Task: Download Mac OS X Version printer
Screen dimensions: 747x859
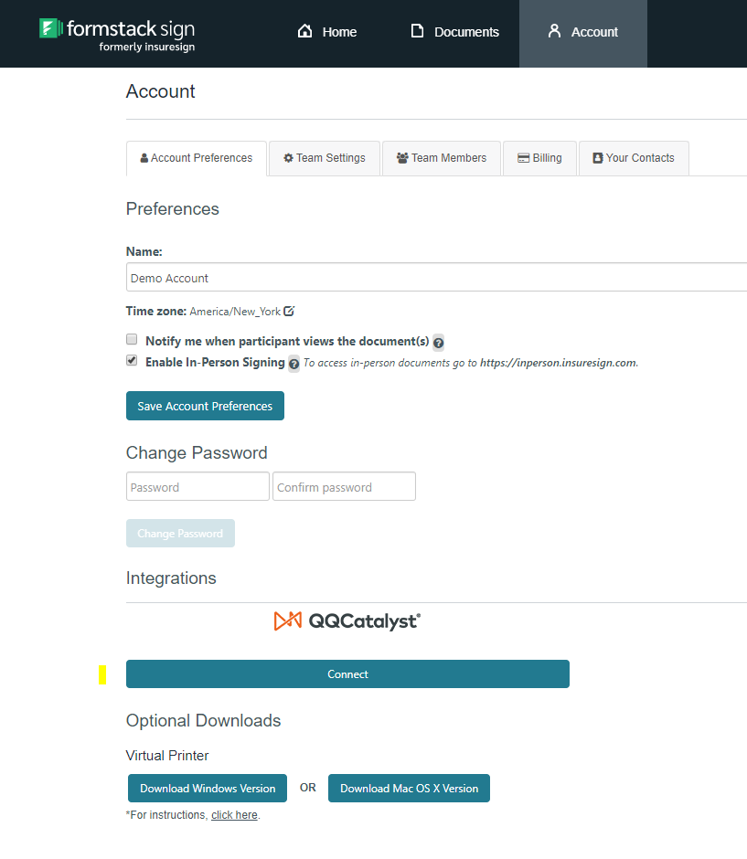Action: [x=409, y=789]
